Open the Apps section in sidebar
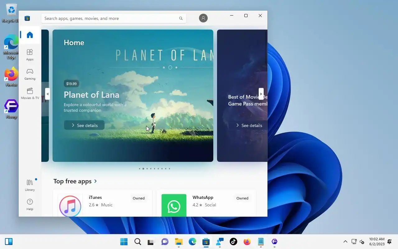The width and height of the screenshot is (398, 249). tap(30, 55)
